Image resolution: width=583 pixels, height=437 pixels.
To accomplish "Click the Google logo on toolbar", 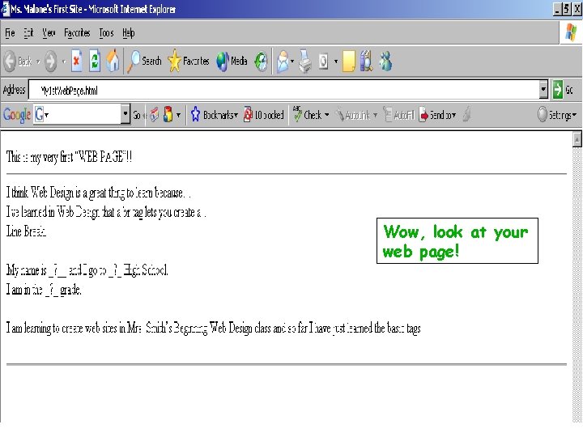I will pyautogui.click(x=17, y=115).
